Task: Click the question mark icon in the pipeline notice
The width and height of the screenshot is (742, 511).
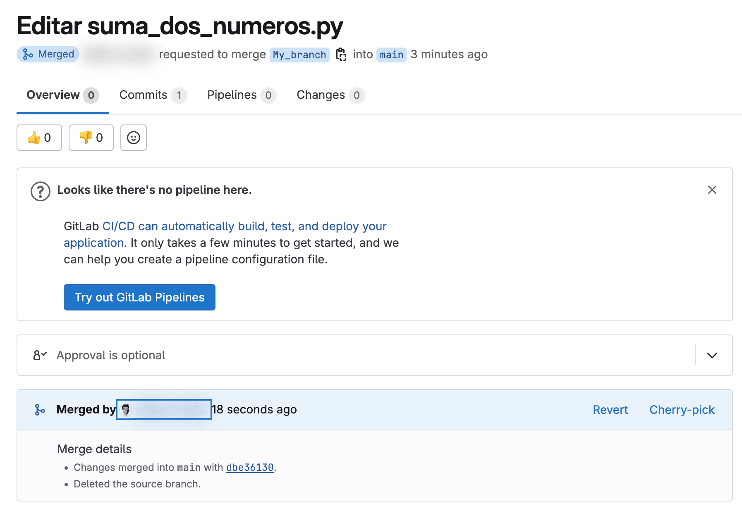Action: [x=40, y=191]
